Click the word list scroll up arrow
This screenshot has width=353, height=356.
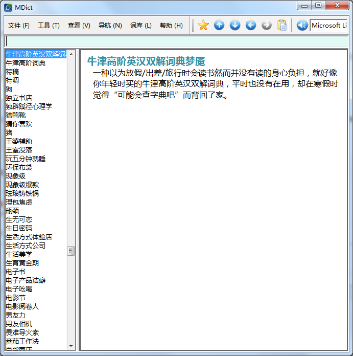click(x=71, y=54)
